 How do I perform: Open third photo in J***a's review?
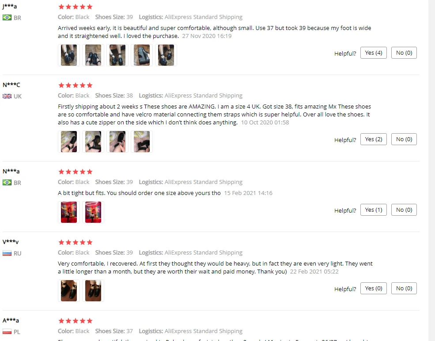pos(117,55)
